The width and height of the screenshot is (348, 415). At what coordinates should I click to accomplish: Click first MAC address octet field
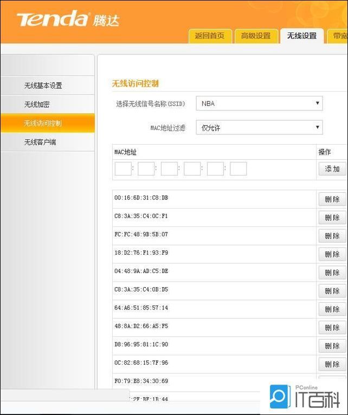[x=123, y=168]
